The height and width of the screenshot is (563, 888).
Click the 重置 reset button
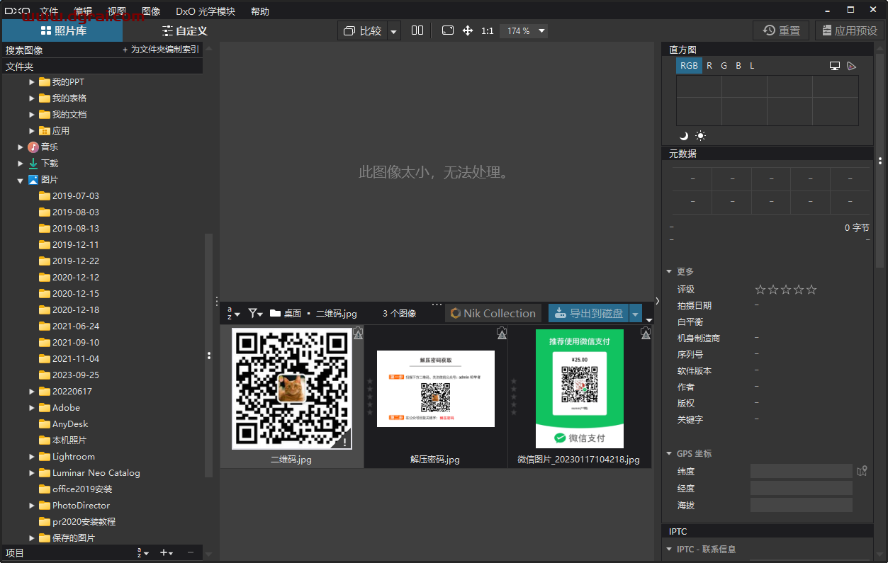781,30
